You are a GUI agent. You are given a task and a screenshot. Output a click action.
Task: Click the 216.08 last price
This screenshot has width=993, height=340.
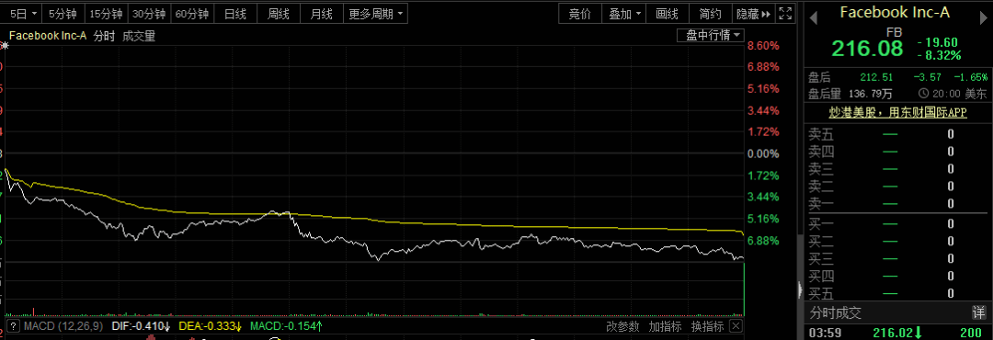tap(867, 48)
